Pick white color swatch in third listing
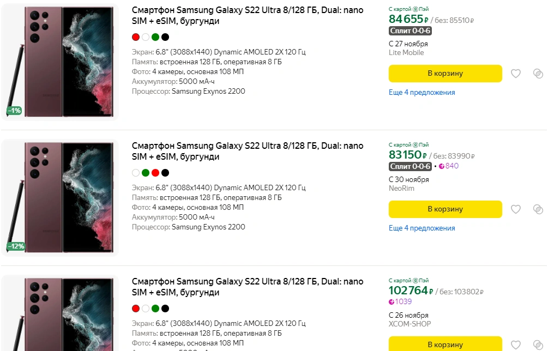 click(x=146, y=308)
